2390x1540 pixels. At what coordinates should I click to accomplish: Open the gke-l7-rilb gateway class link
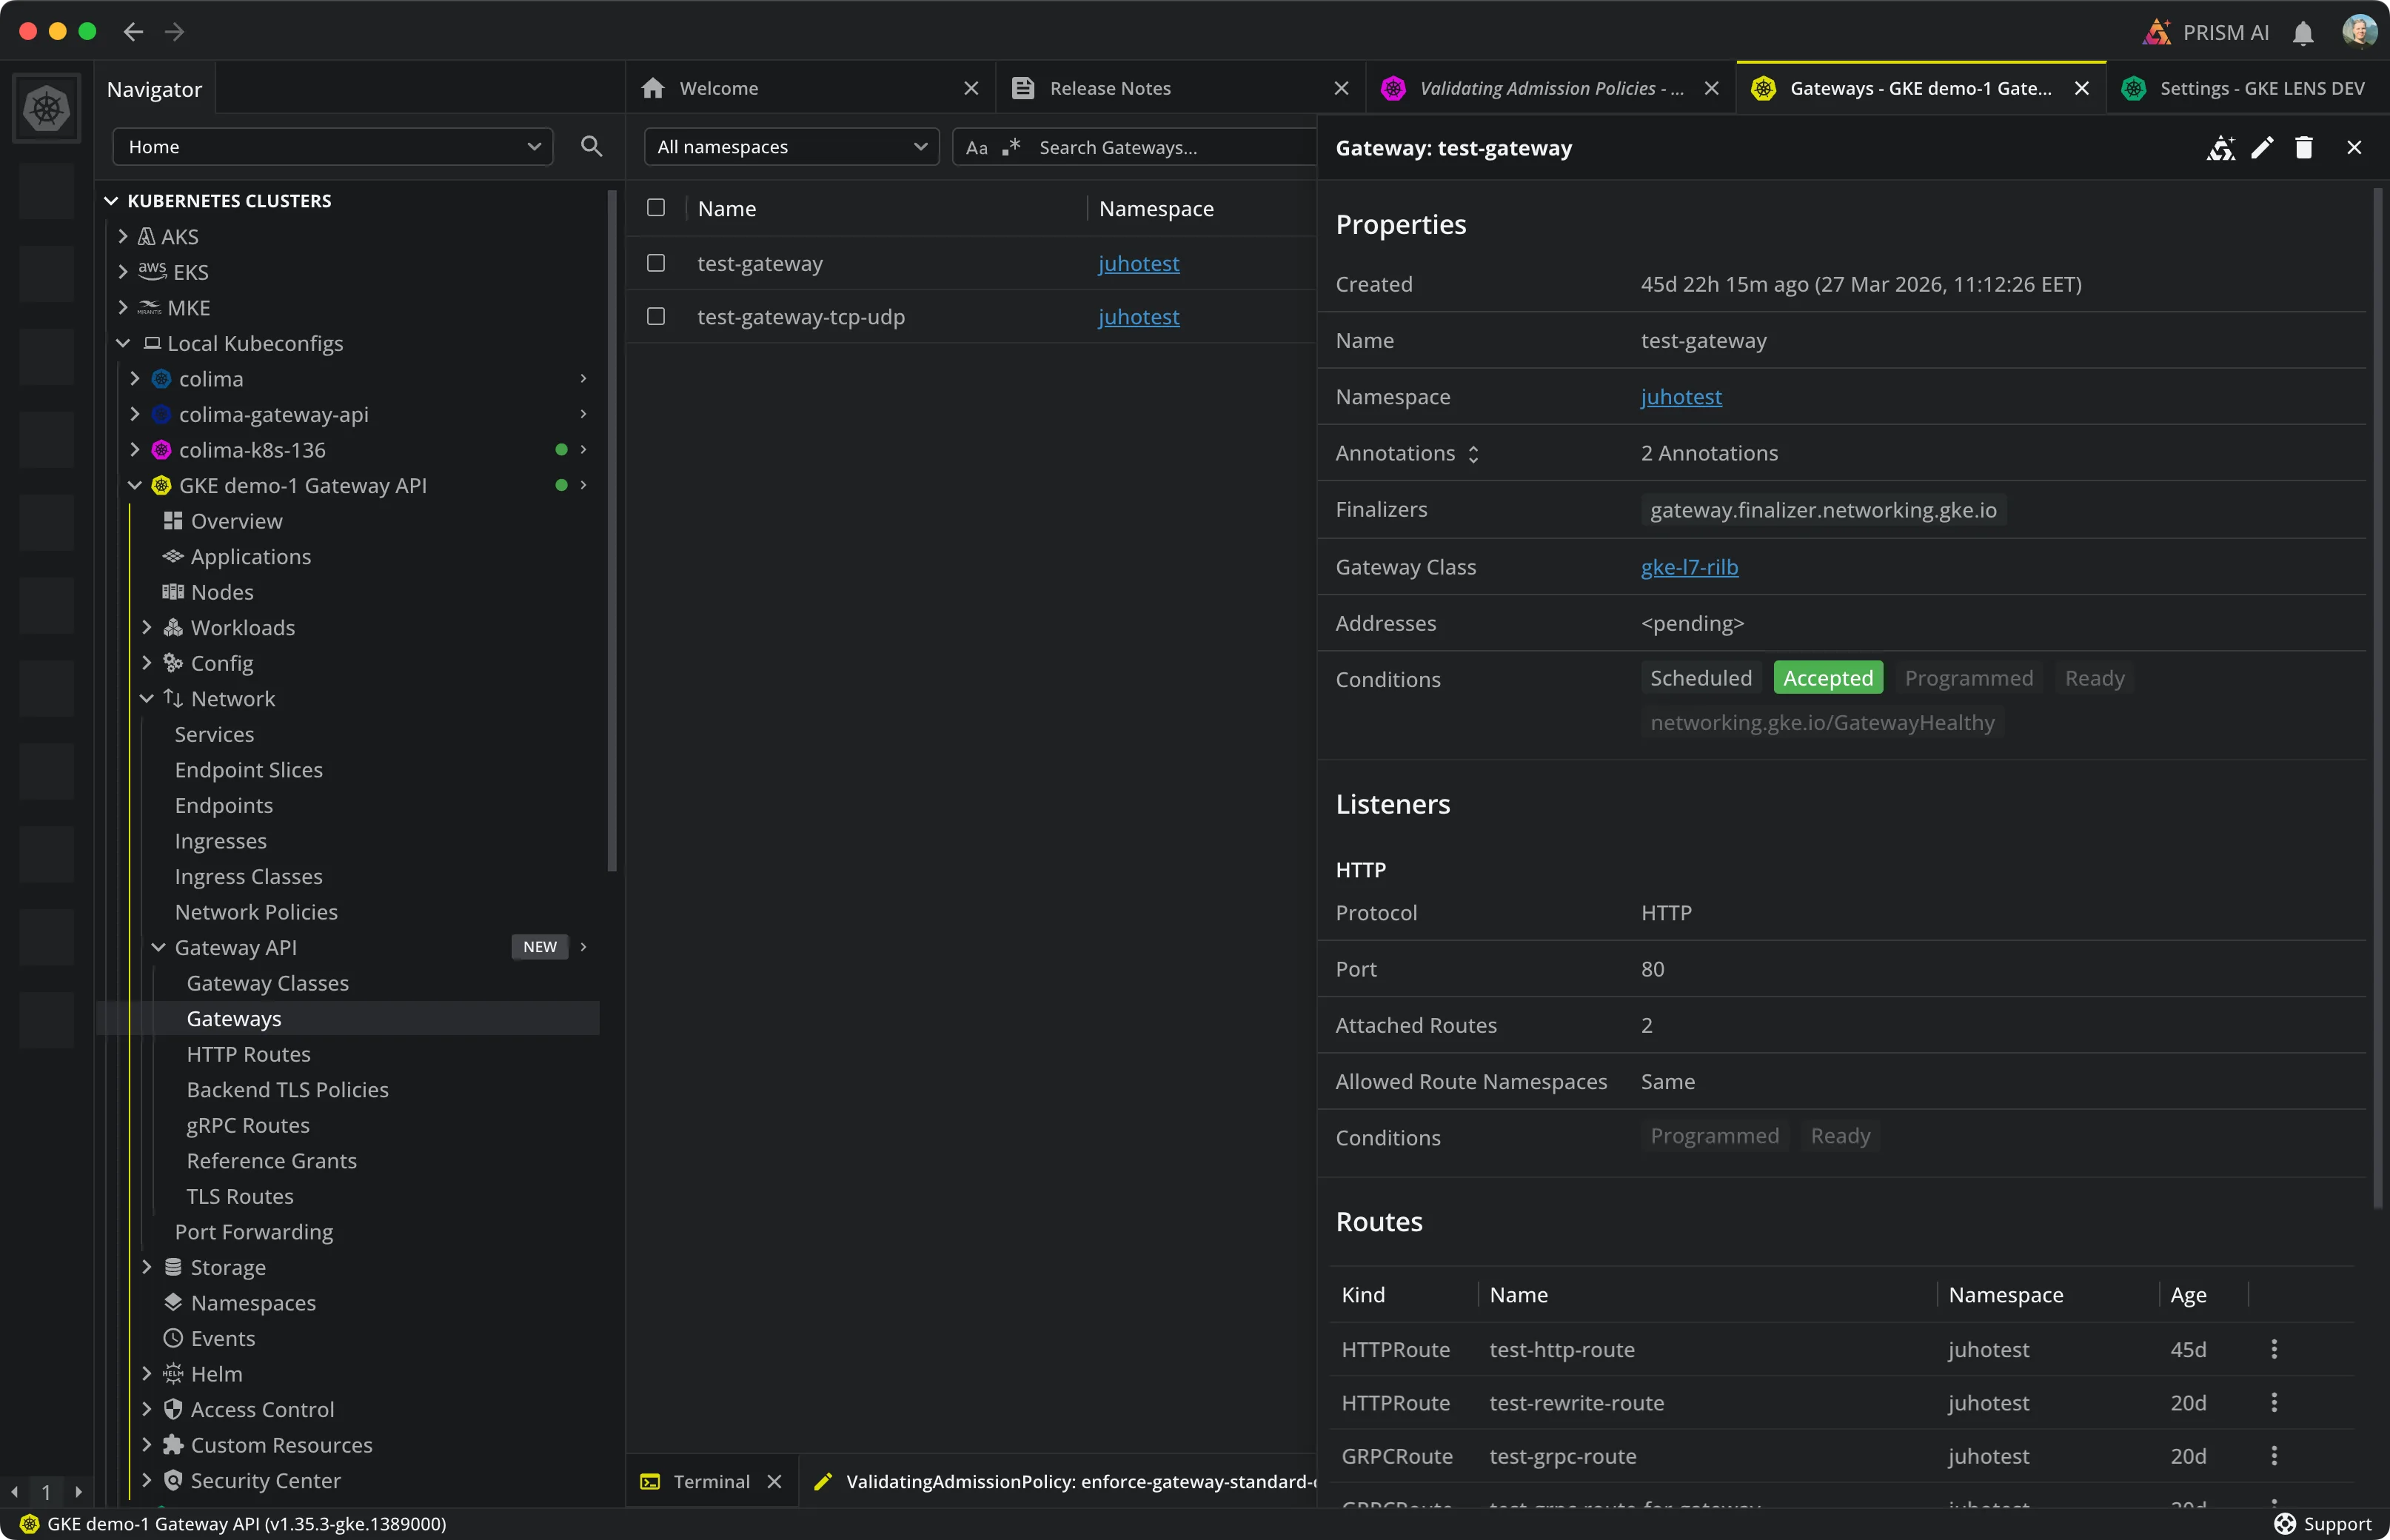[x=1689, y=567]
